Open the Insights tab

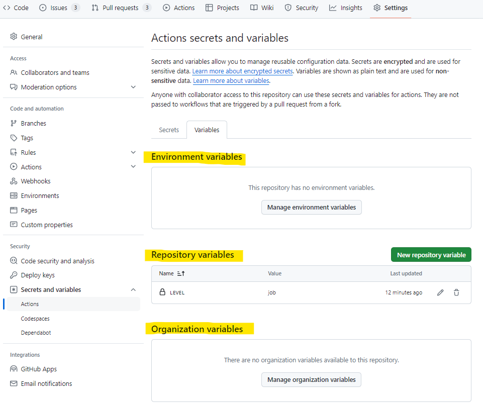click(346, 8)
